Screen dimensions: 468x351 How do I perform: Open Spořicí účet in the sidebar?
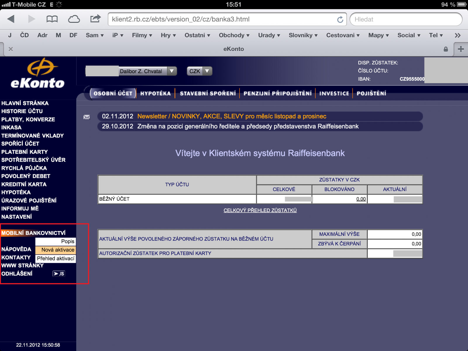(x=20, y=144)
